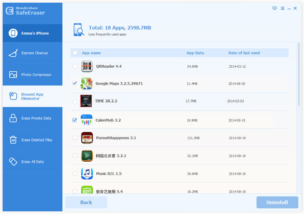The width and height of the screenshot is (304, 214).
Task: Uncheck the Google Maps checkbox
Action: pyautogui.click(x=75, y=83)
